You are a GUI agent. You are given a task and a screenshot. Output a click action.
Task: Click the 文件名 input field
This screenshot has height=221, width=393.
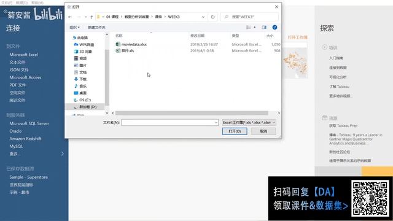pos(168,123)
